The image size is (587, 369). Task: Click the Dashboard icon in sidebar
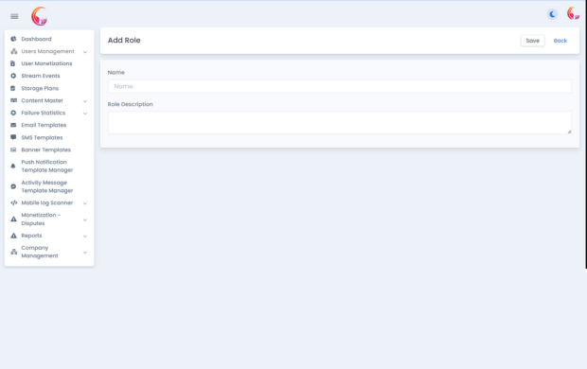pyautogui.click(x=13, y=39)
